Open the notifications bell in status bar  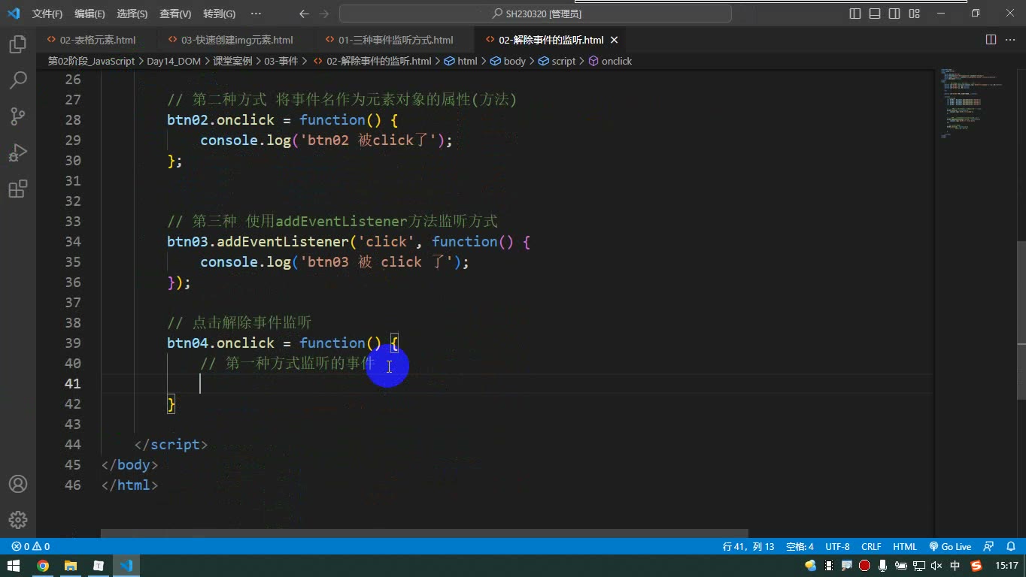[1010, 547]
